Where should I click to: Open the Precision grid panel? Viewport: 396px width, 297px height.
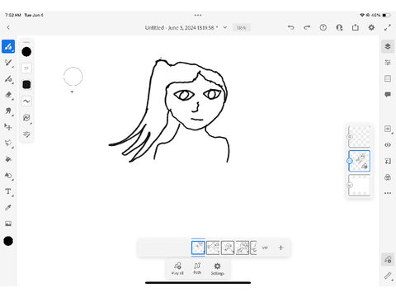(x=388, y=78)
